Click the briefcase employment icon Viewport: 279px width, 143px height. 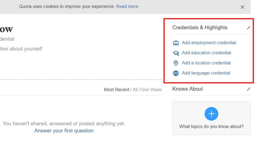click(x=176, y=43)
